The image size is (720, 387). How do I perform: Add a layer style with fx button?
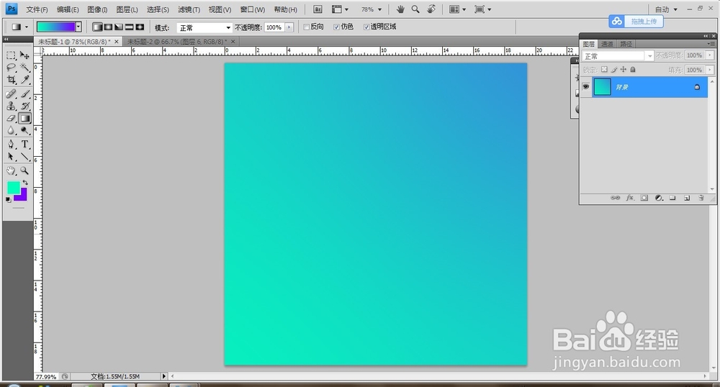(629, 198)
